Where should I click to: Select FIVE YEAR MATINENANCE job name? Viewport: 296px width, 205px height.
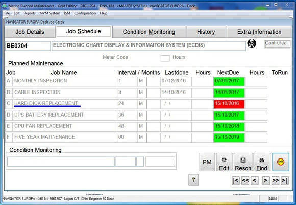(65, 138)
